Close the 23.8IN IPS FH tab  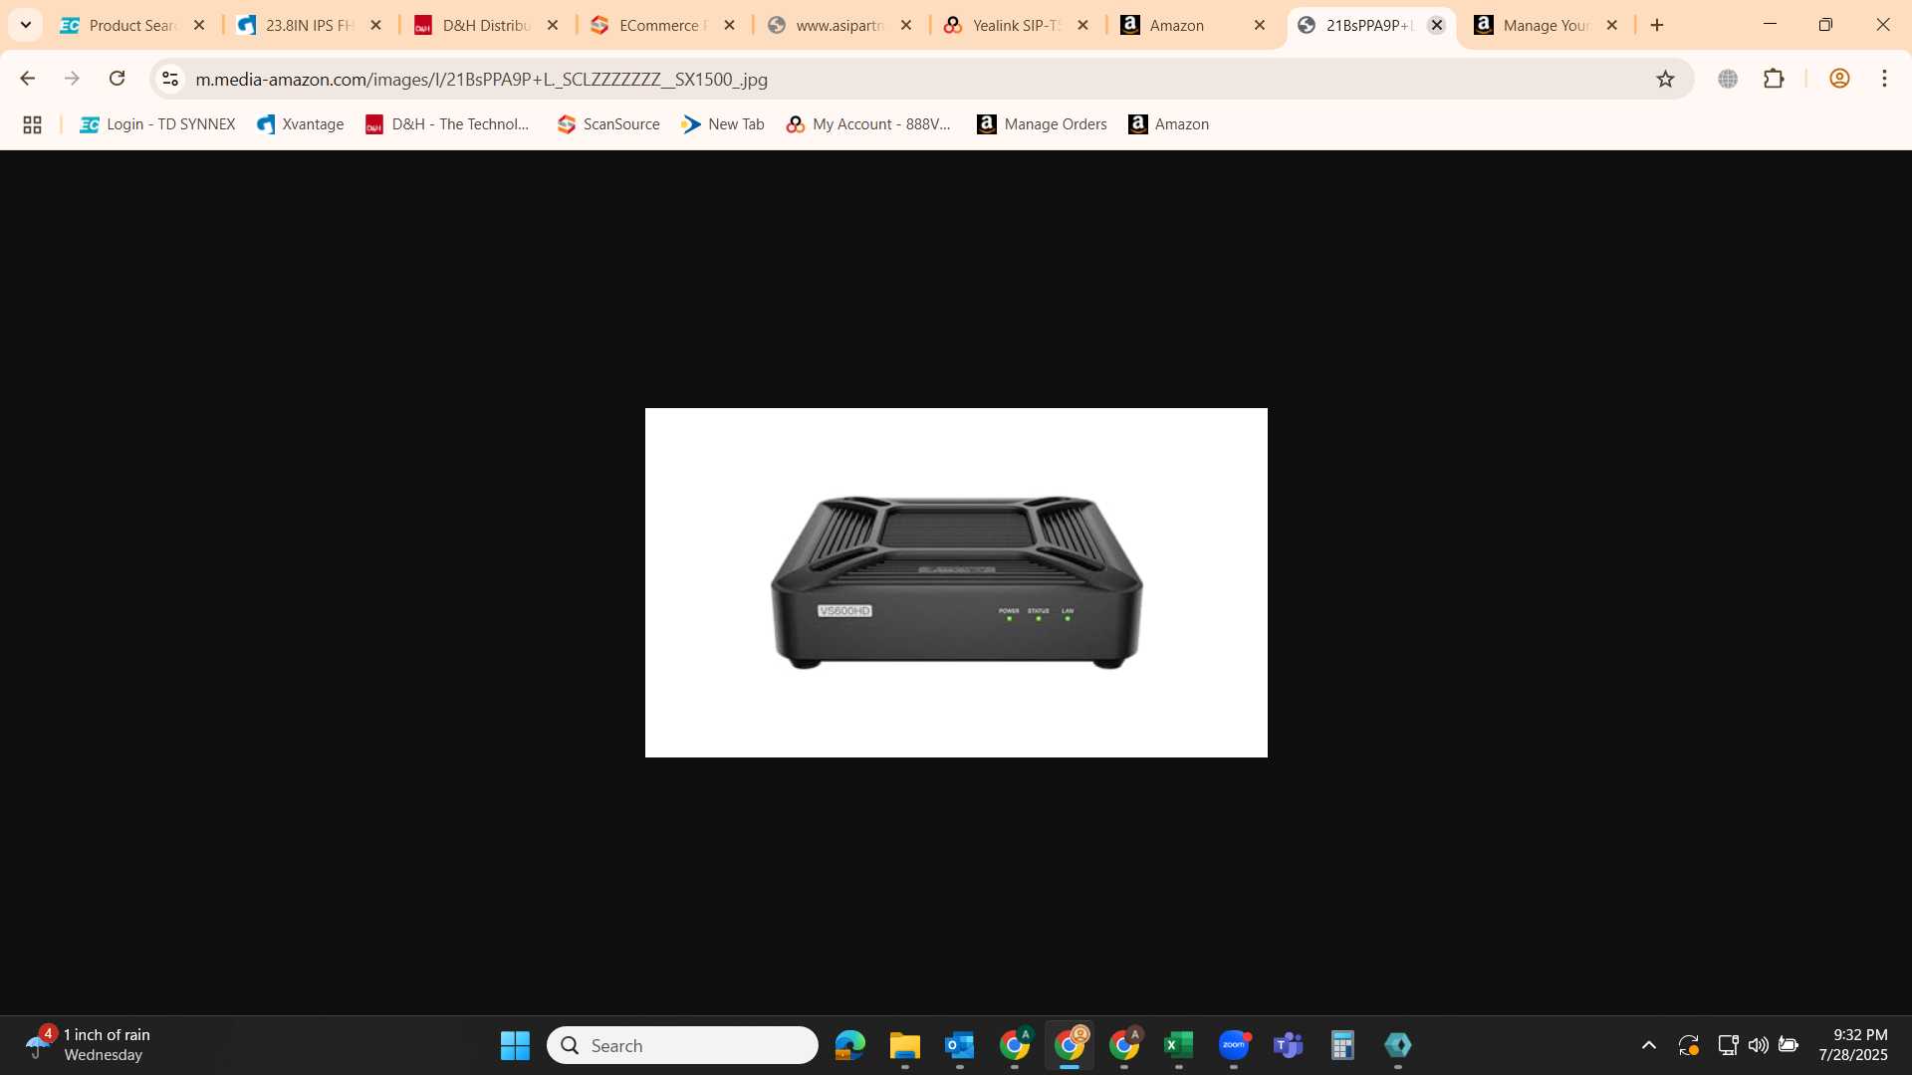point(375,25)
